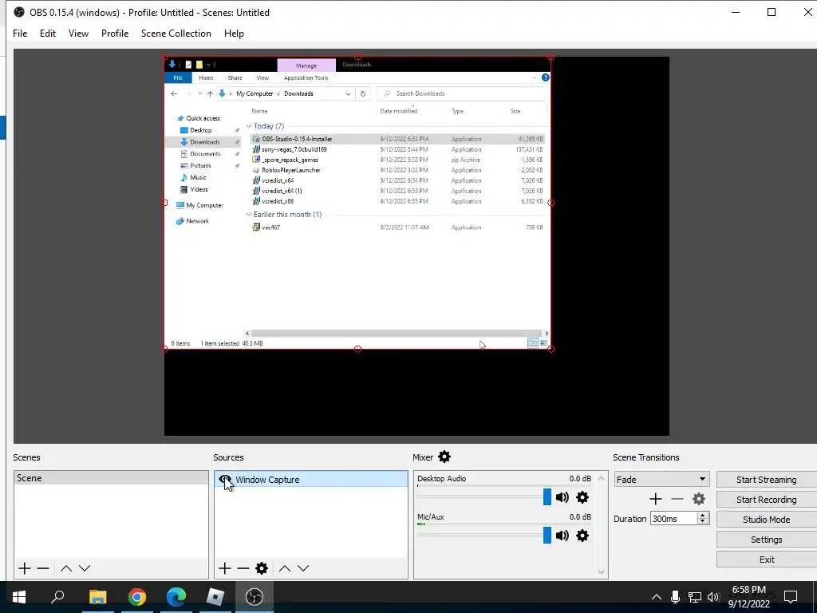
Task: Increase Duration with stepper arrow up
Action: click(x=703, y=516)
